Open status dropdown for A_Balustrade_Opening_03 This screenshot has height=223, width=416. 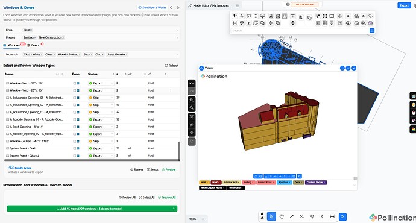[x=101, y=112]
